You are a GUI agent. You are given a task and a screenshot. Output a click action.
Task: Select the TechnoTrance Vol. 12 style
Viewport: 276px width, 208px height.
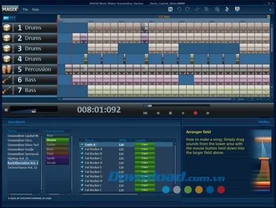pyautogui.click(x=23, y=167)
